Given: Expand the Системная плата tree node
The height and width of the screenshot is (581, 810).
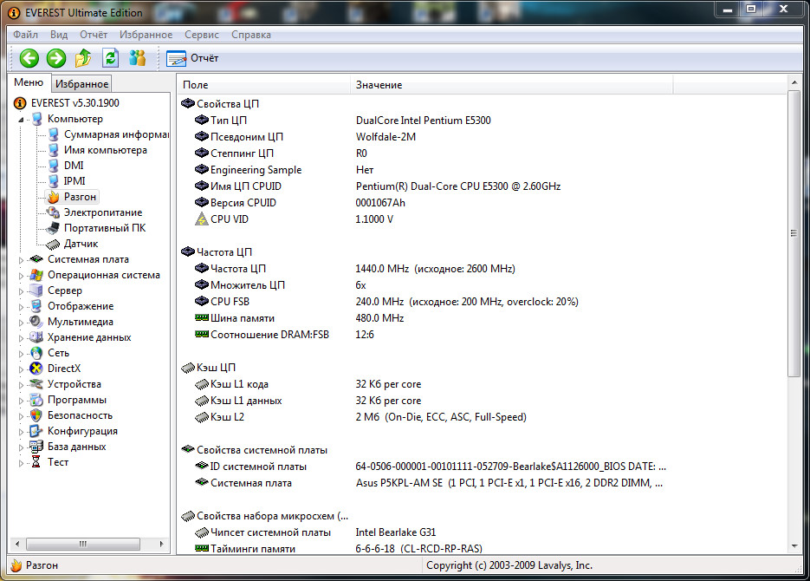Looking at the screenshot, I should click(x=21, y=260).
